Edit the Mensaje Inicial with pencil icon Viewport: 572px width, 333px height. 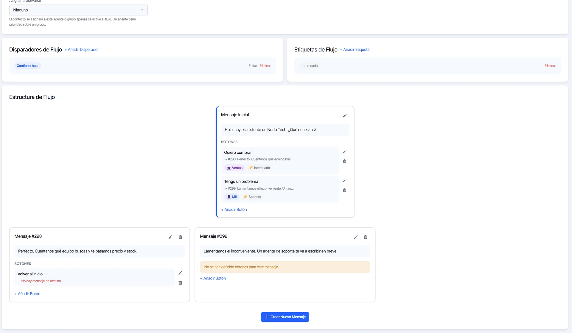pyautogui.click(x=345, y=116)
